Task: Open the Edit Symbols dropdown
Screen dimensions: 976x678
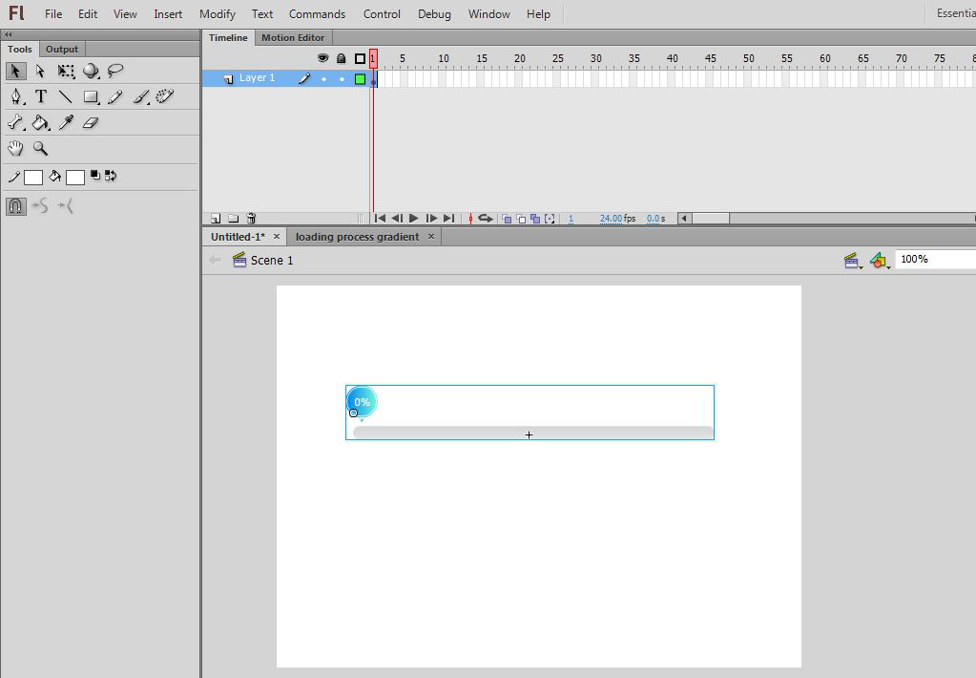Action: [x=880, y=261]
